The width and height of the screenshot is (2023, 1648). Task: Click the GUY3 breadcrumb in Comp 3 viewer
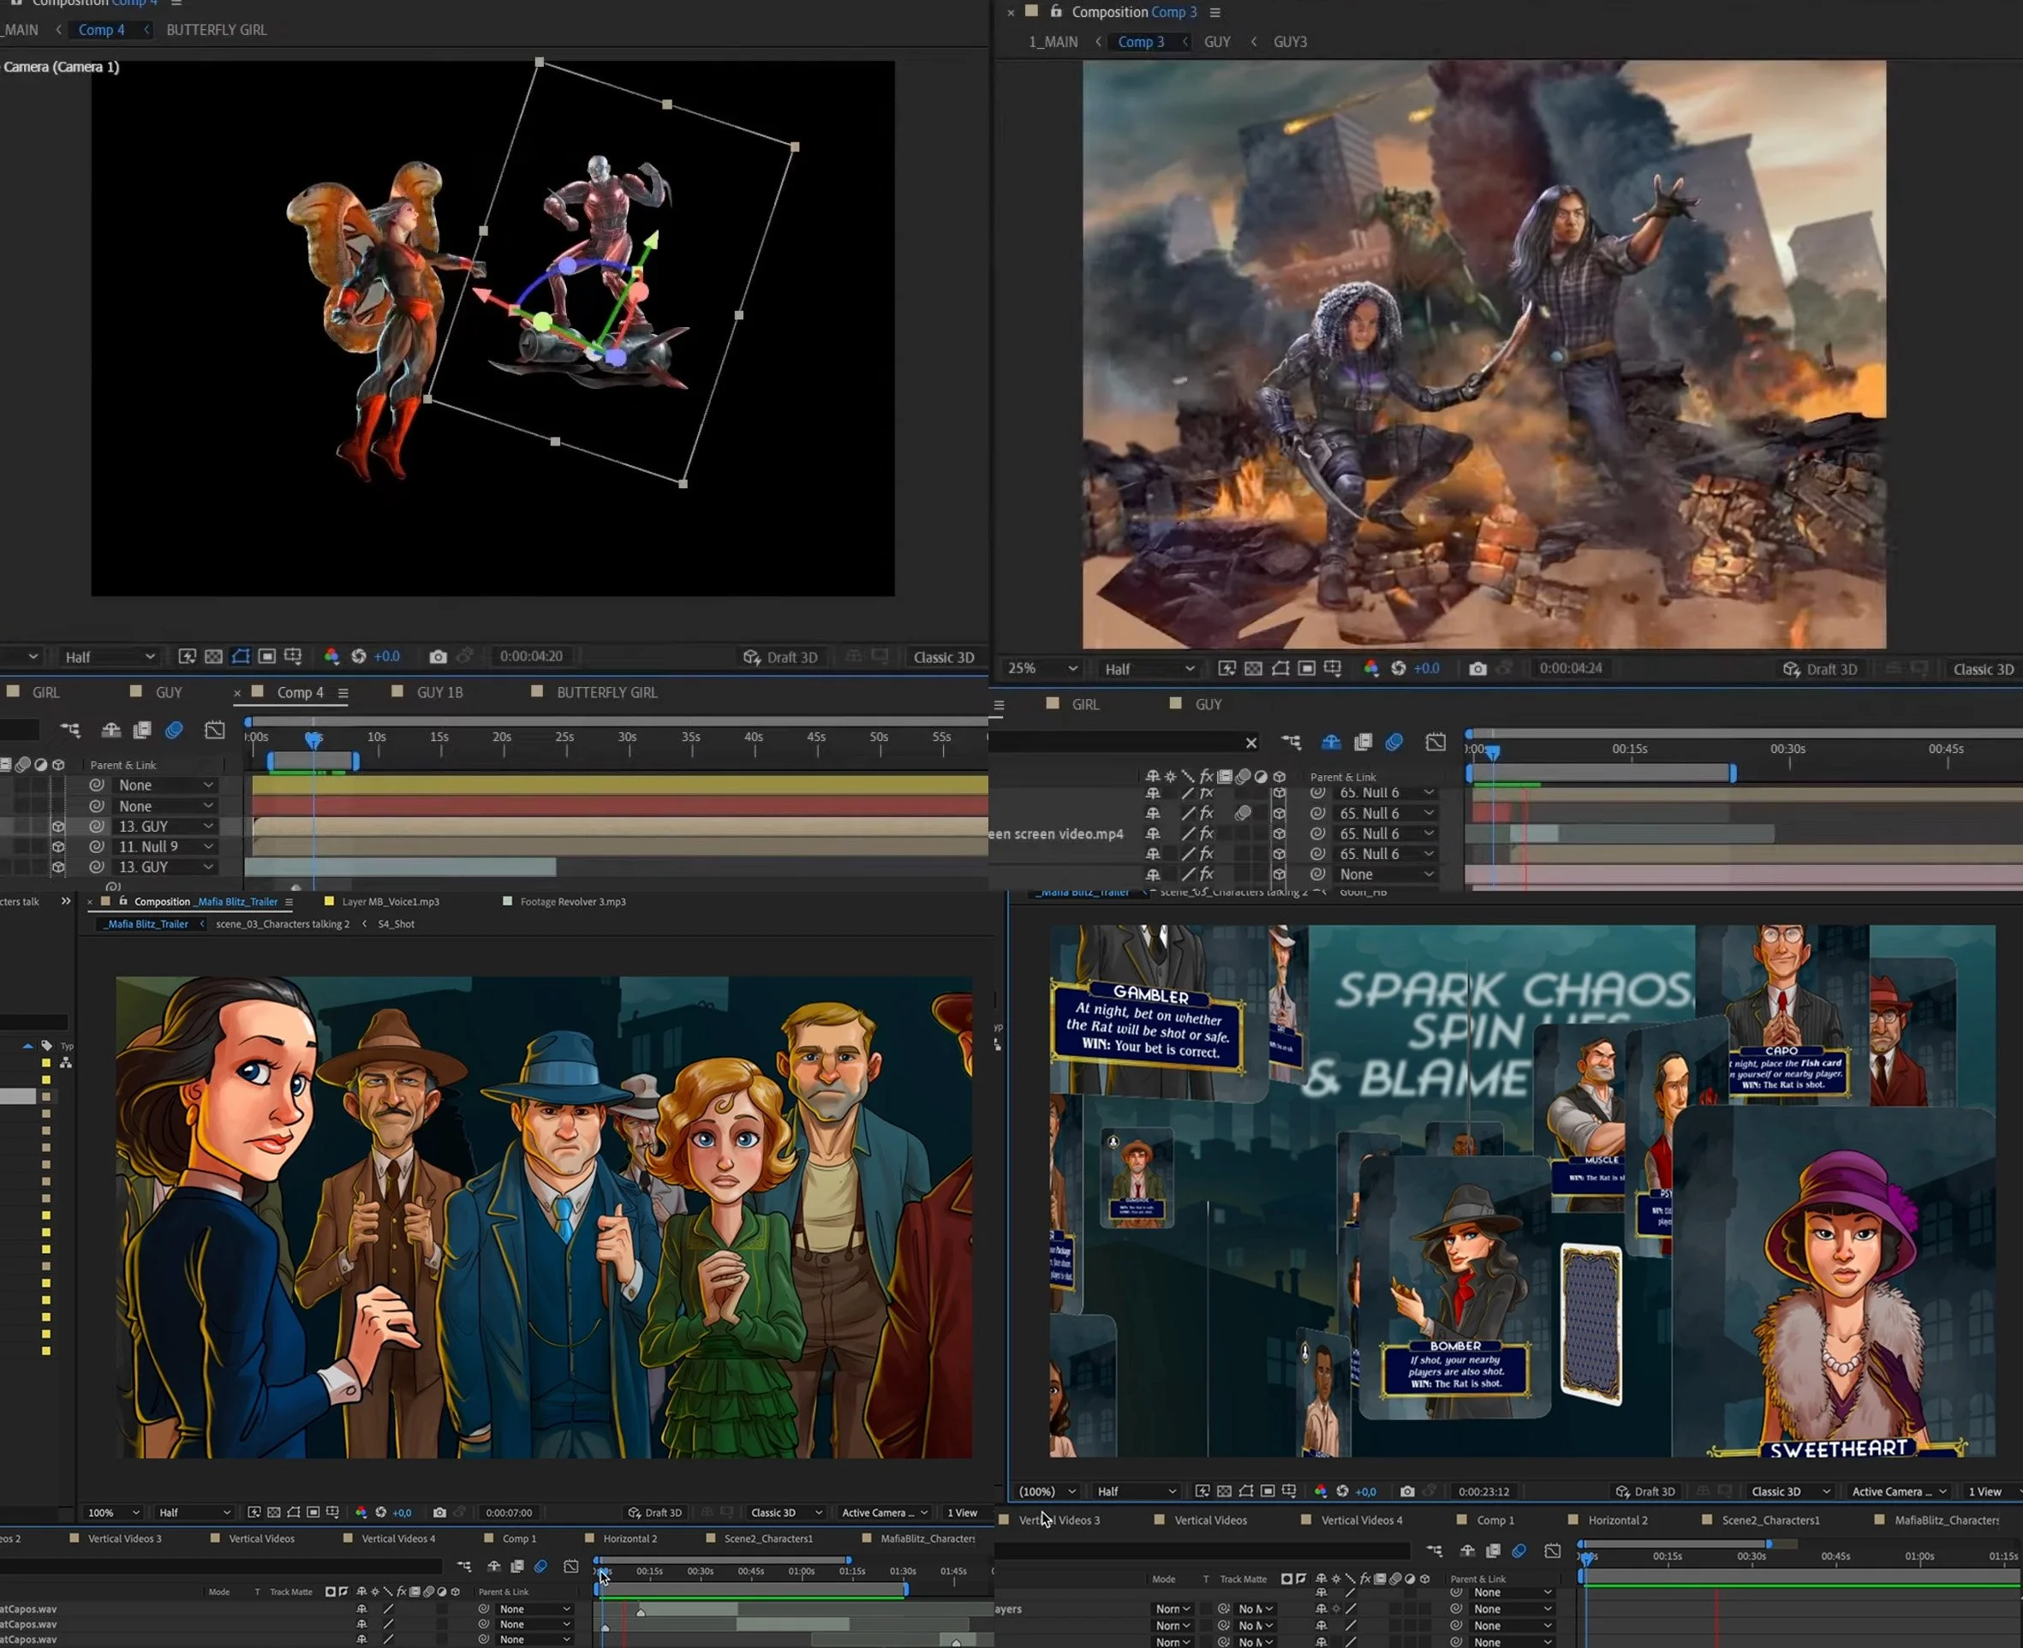pyautogui.click(x=1289, y=42)
